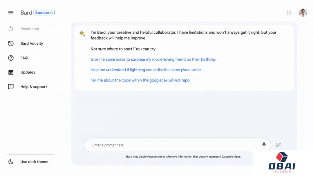The width and height of the screenshot is (313, 176).
Task: Click the 'Not sure where to start?' text
Action: coord(124,49)
